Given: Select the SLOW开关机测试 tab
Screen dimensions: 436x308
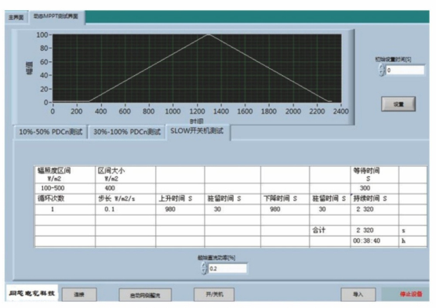Looking at the screenshot, I should click(x=198, y=131).
